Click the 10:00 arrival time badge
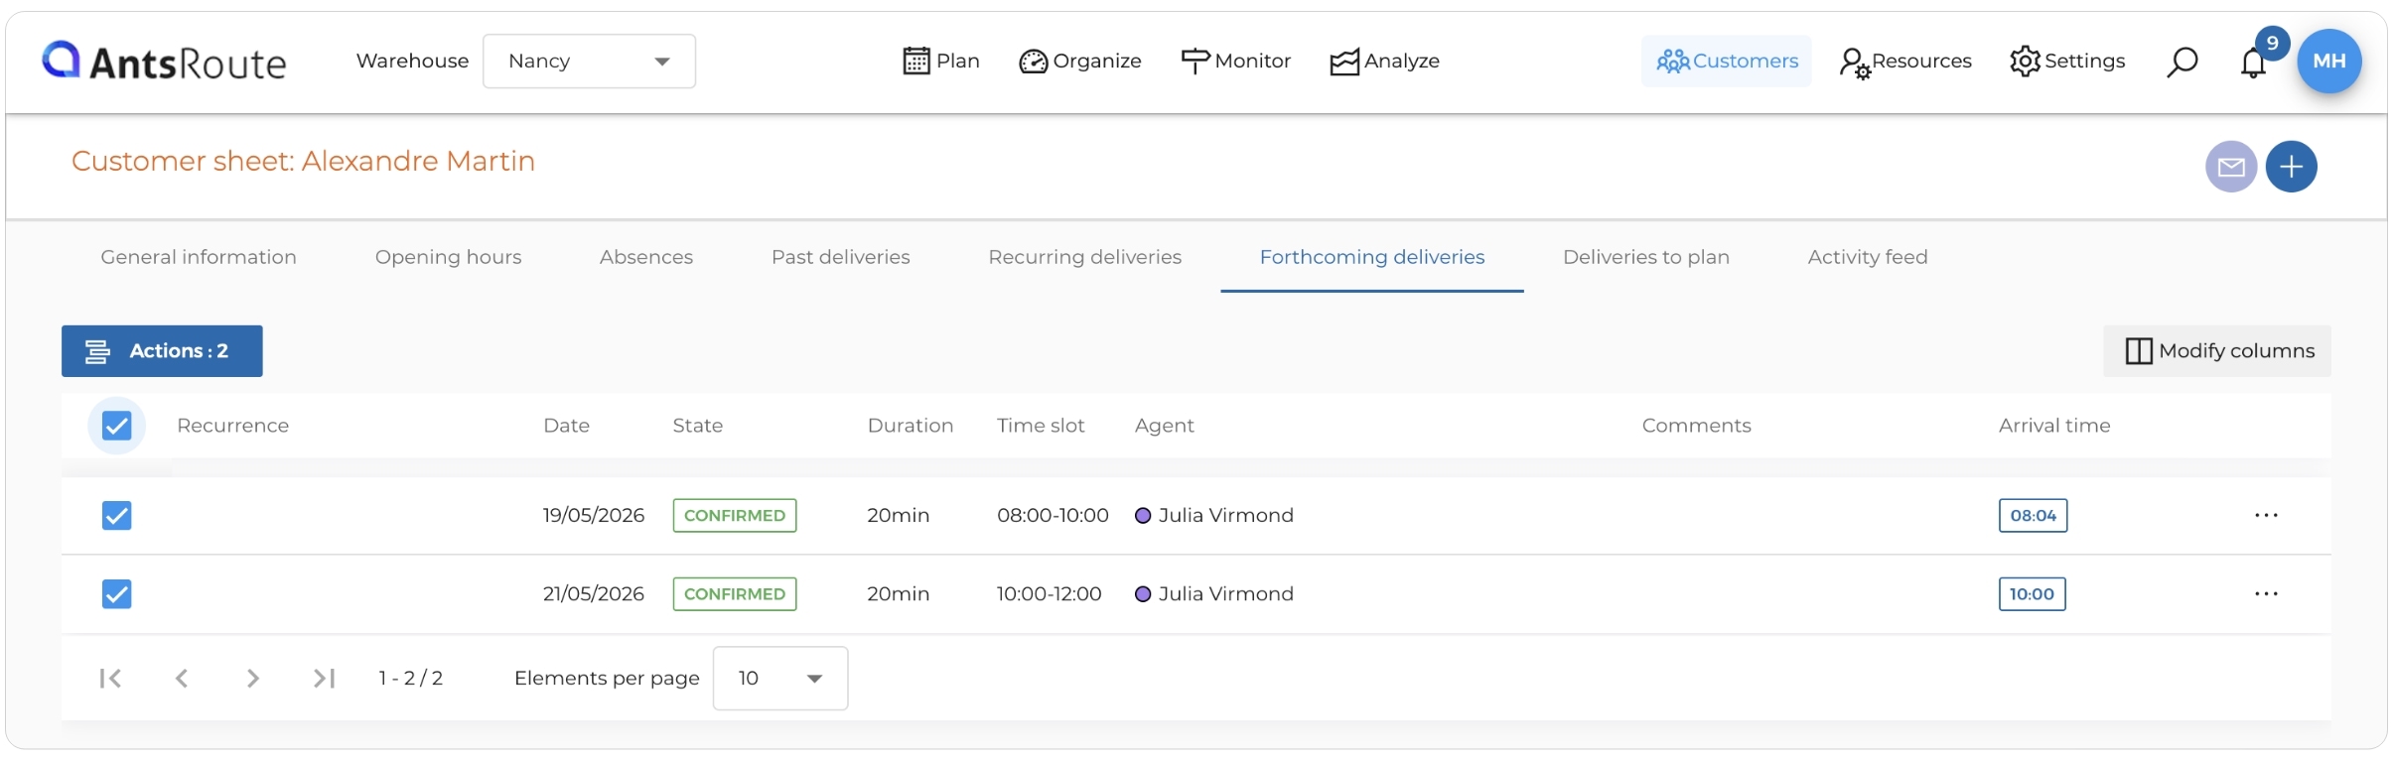The width and height of the screenshot is (2393, 760). pos(2032,594)
